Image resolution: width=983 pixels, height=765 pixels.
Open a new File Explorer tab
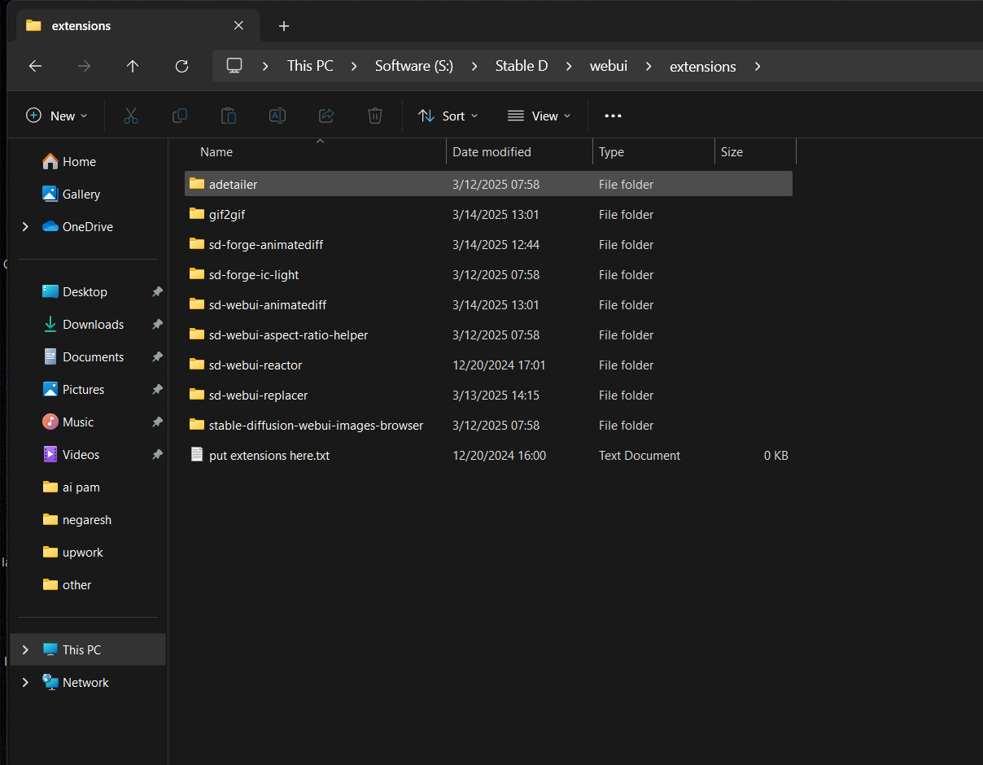[283, 26]
